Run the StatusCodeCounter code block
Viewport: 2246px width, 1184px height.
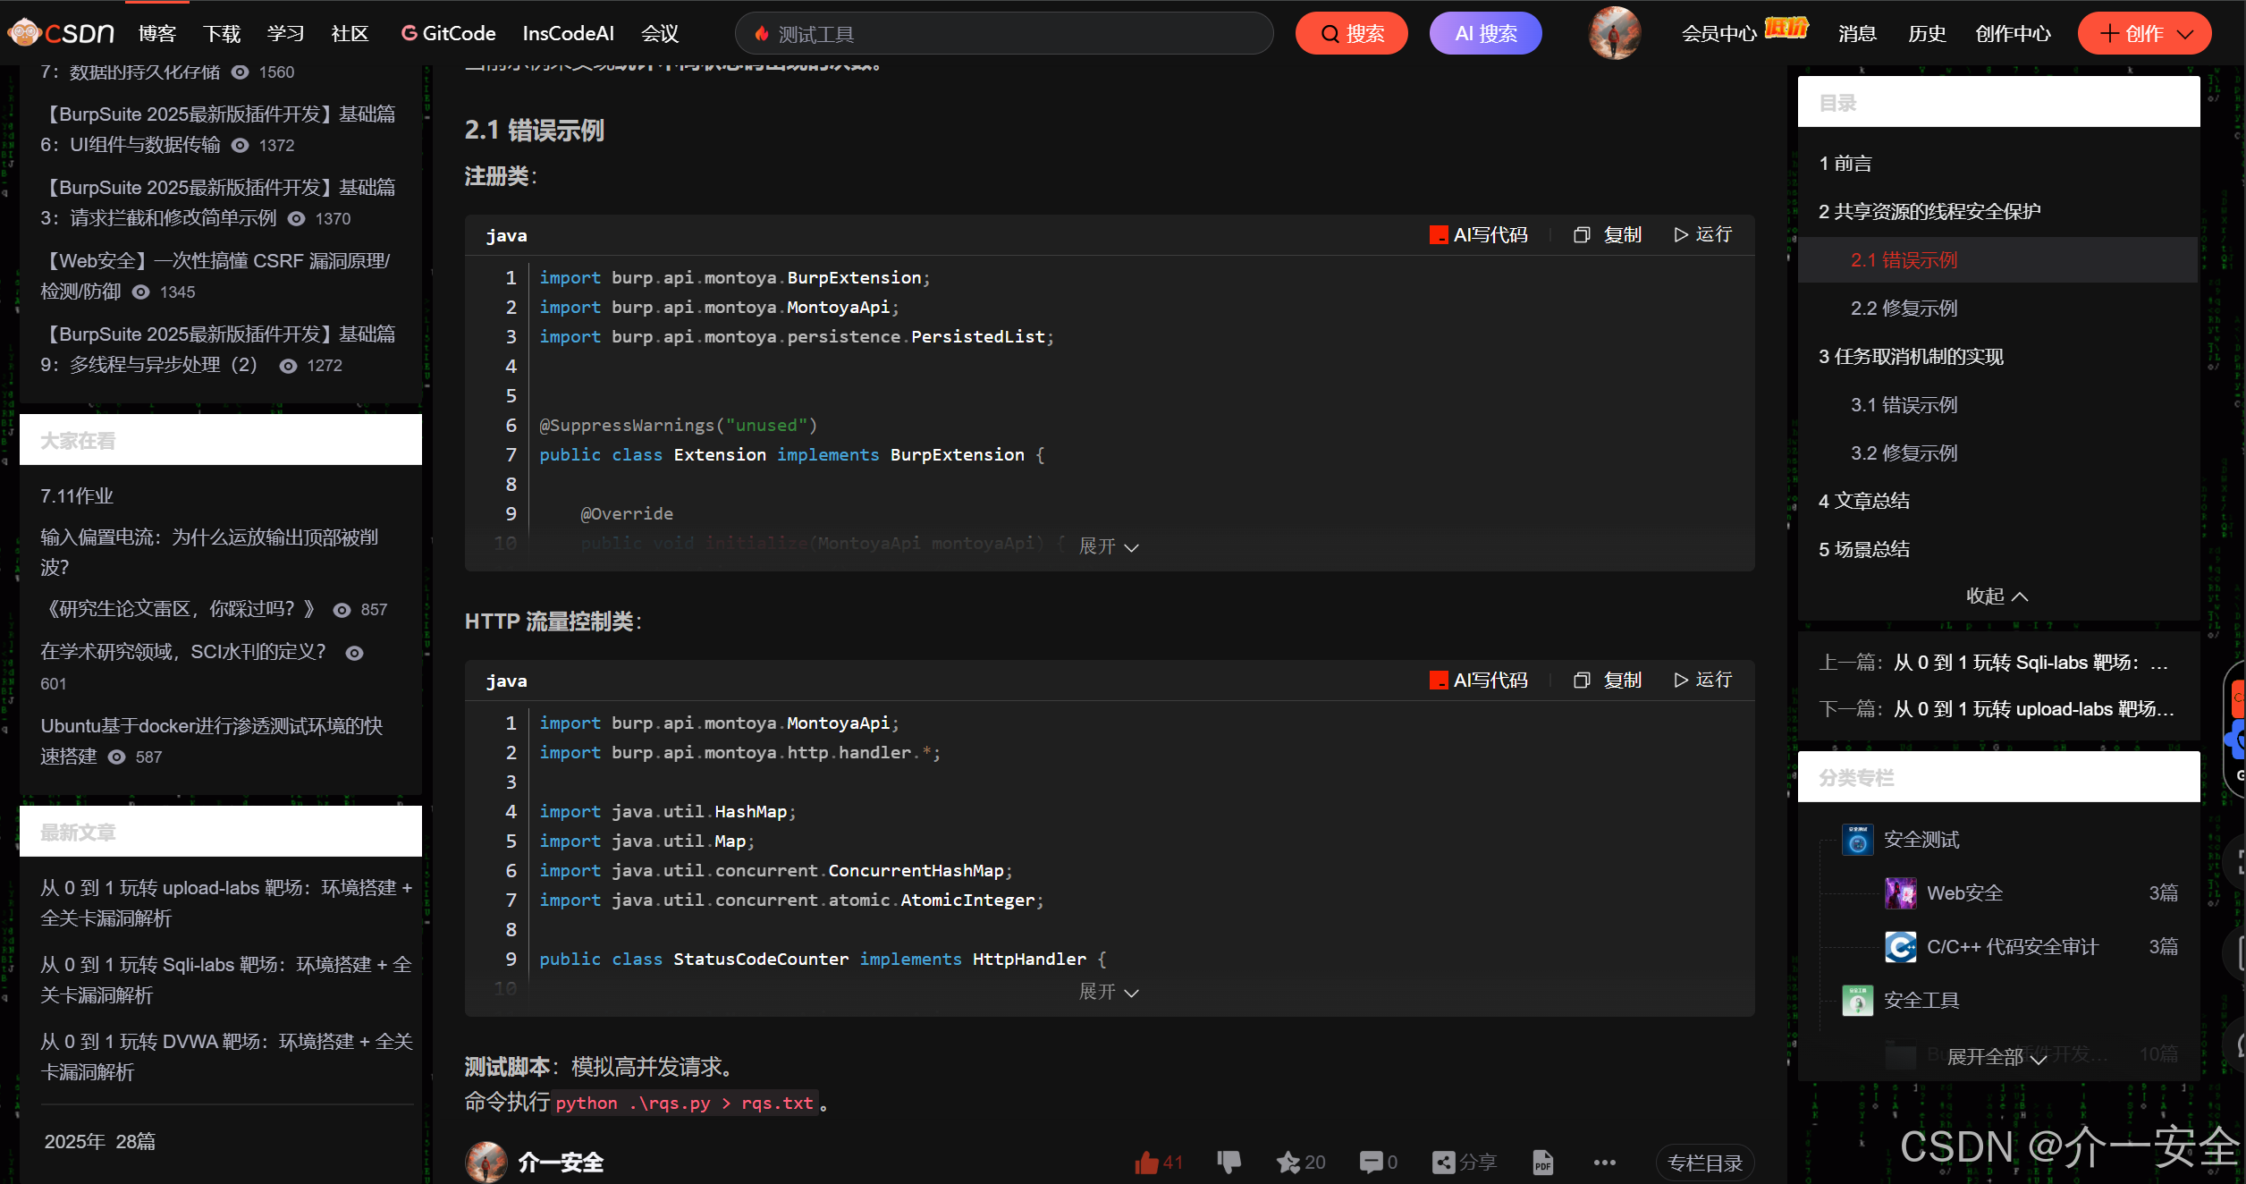[x=1702, y=680]
